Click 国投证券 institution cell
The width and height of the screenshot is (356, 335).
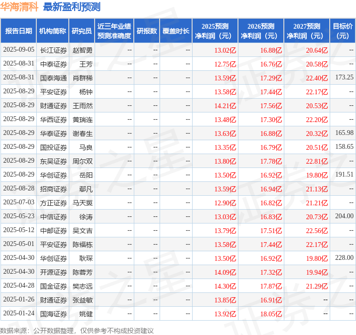[x=54, y=147]
